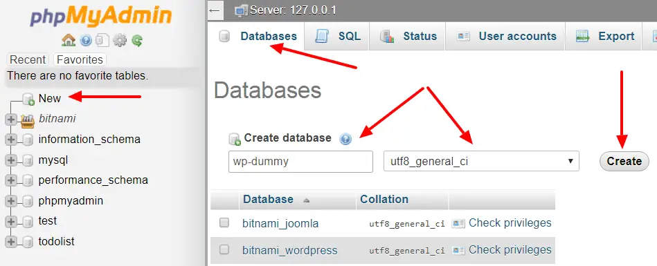
Task: Switch to the SQL tab
Action: click(x=337, y=37)
